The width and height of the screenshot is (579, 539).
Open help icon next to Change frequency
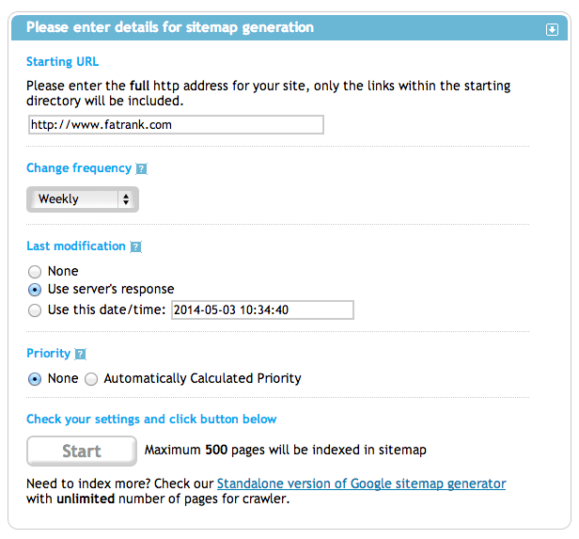pyautogui.click(x=141, y=168)
